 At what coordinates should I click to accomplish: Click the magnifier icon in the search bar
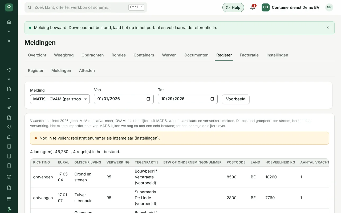click(x=30, y=7)
